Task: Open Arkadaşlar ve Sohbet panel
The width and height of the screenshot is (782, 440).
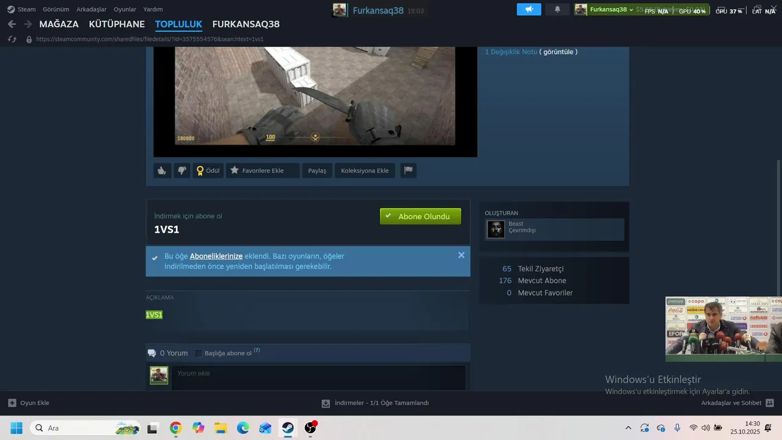Action: [737, 403]
